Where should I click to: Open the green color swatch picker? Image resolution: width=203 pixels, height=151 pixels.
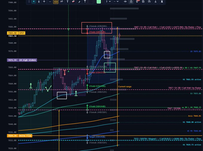[x=99, y=1]
